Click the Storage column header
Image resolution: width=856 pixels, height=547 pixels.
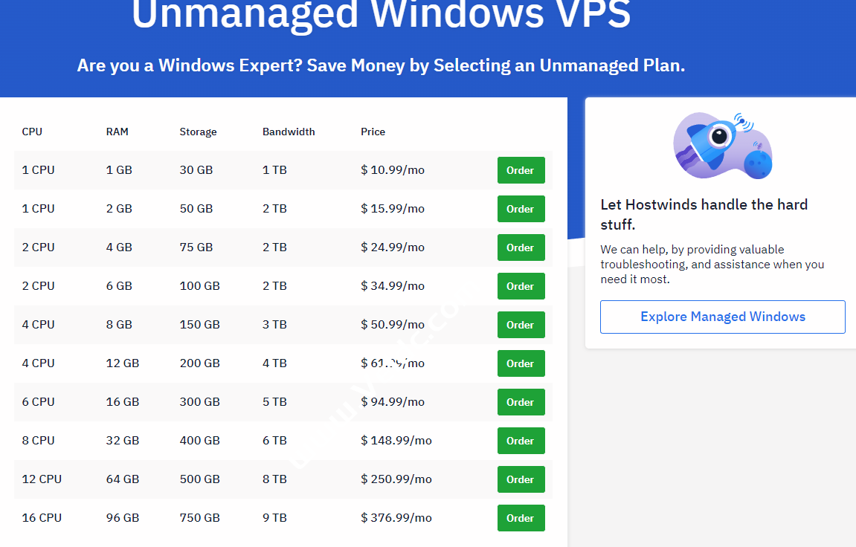pos(198,132)
